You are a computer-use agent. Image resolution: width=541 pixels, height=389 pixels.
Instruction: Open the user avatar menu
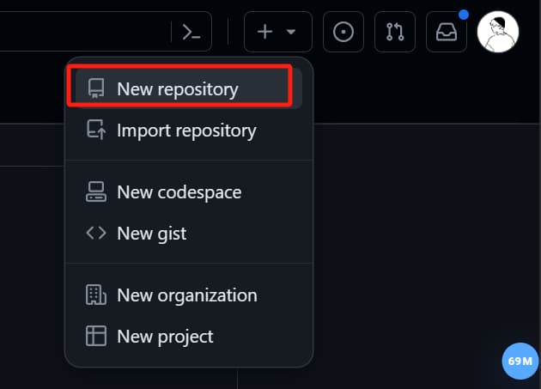click(x=498, y=32)
